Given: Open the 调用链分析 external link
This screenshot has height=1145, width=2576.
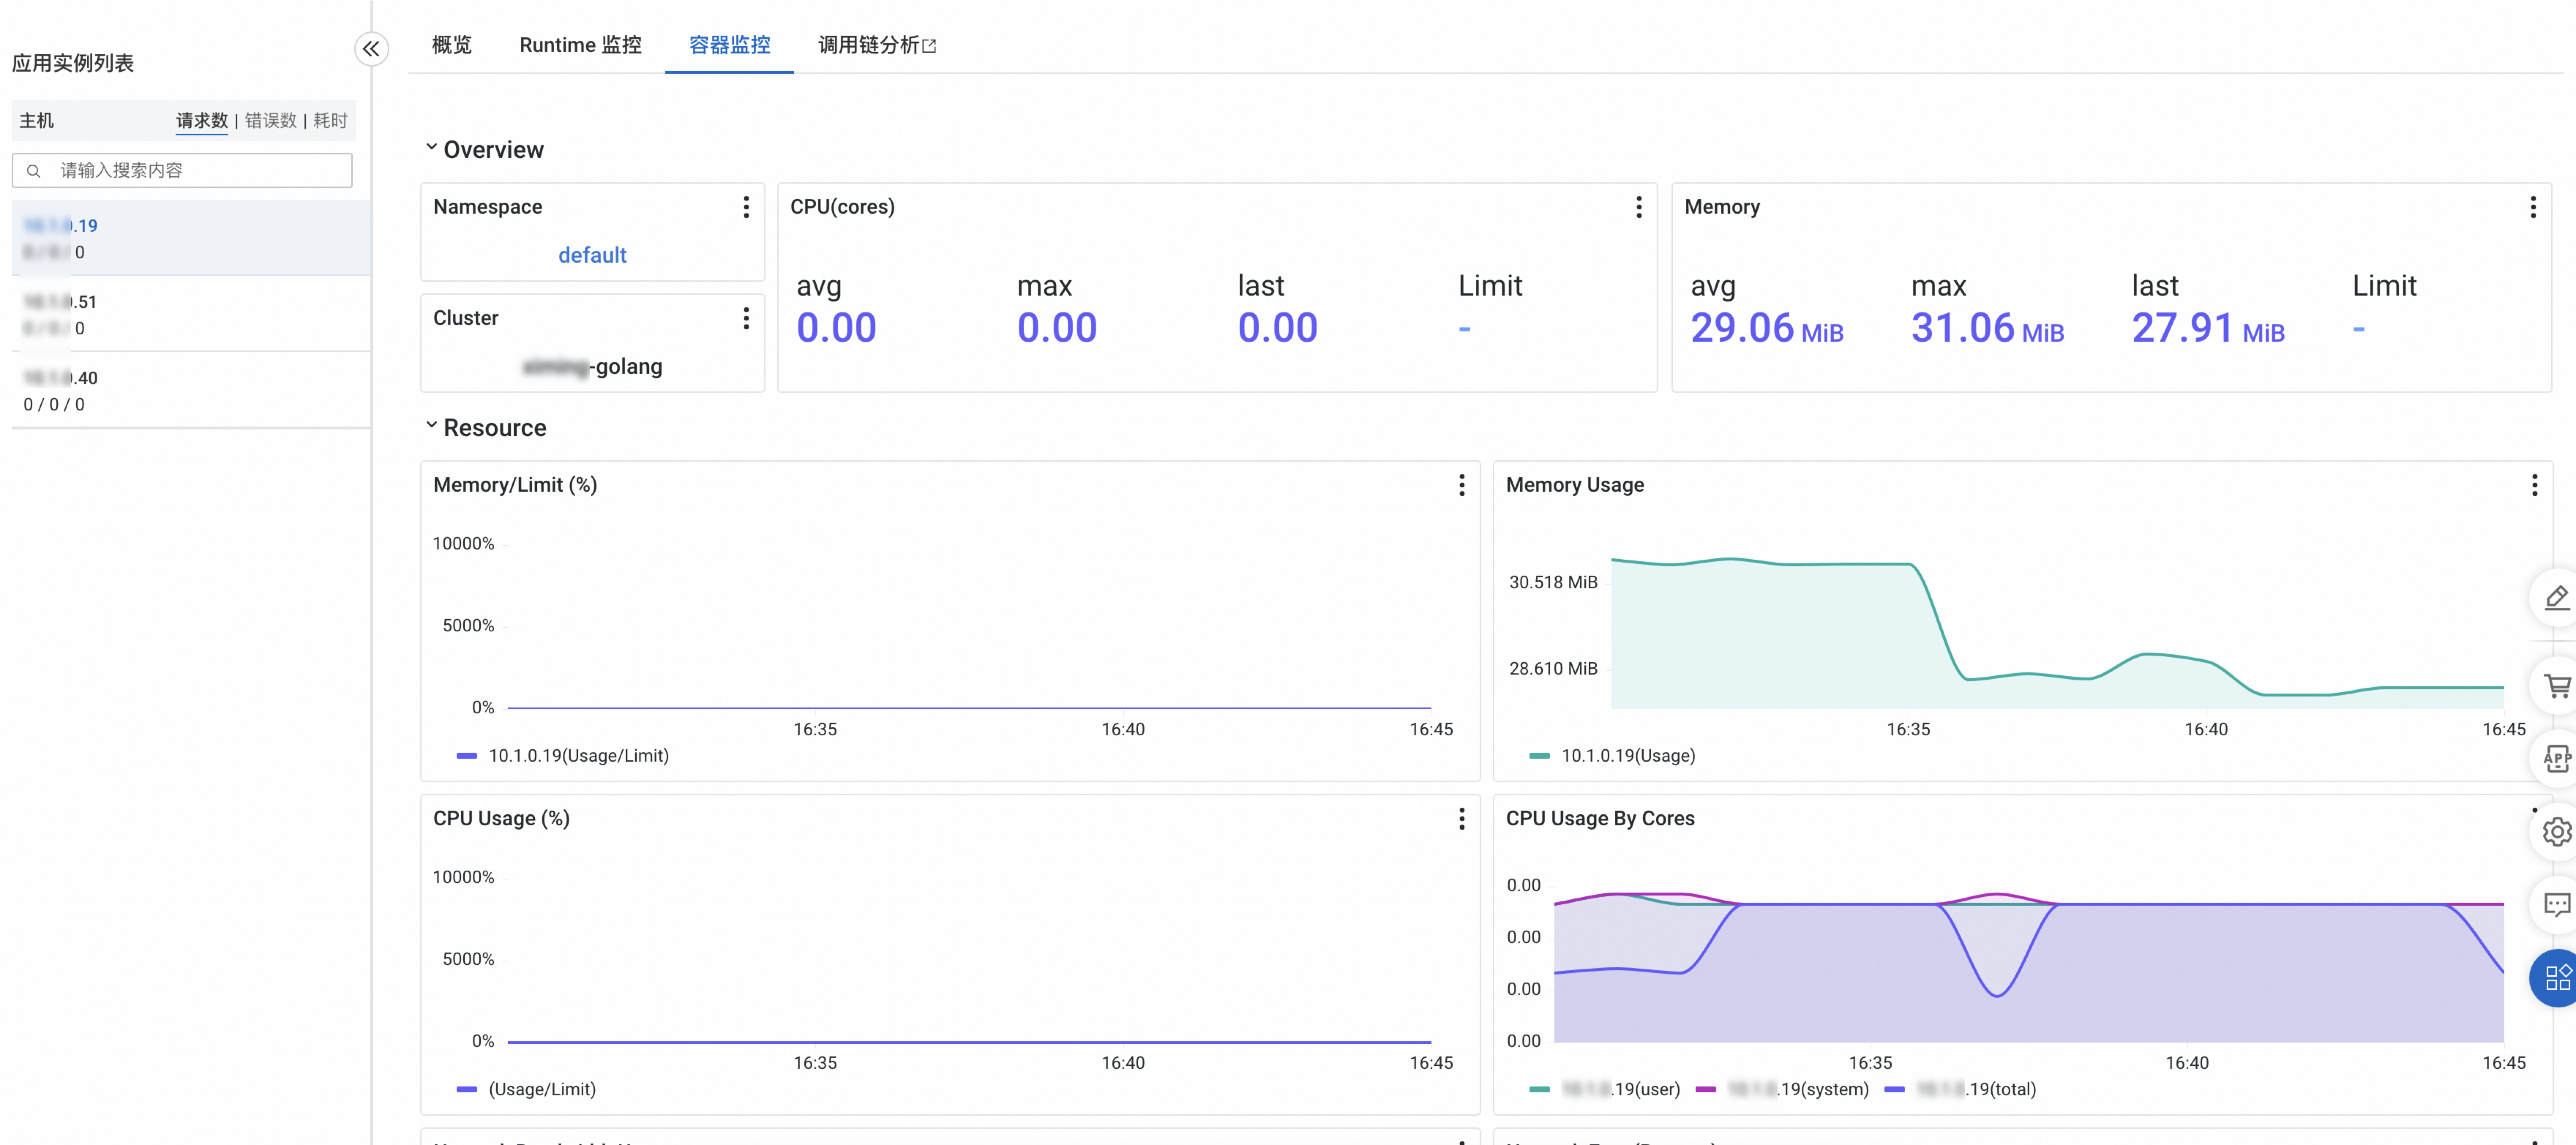Looking at the screenshot, I should click(x=876, y=45).
